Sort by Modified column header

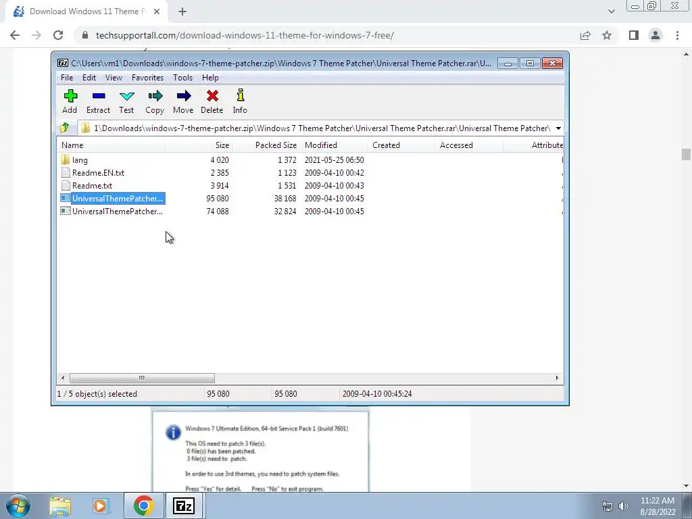pos(334,145)
